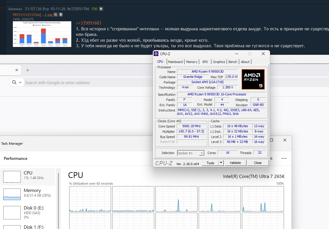Minimize the CPU-Z window
Viewport: 329px width, 229px height.
(x=237, y=54)
